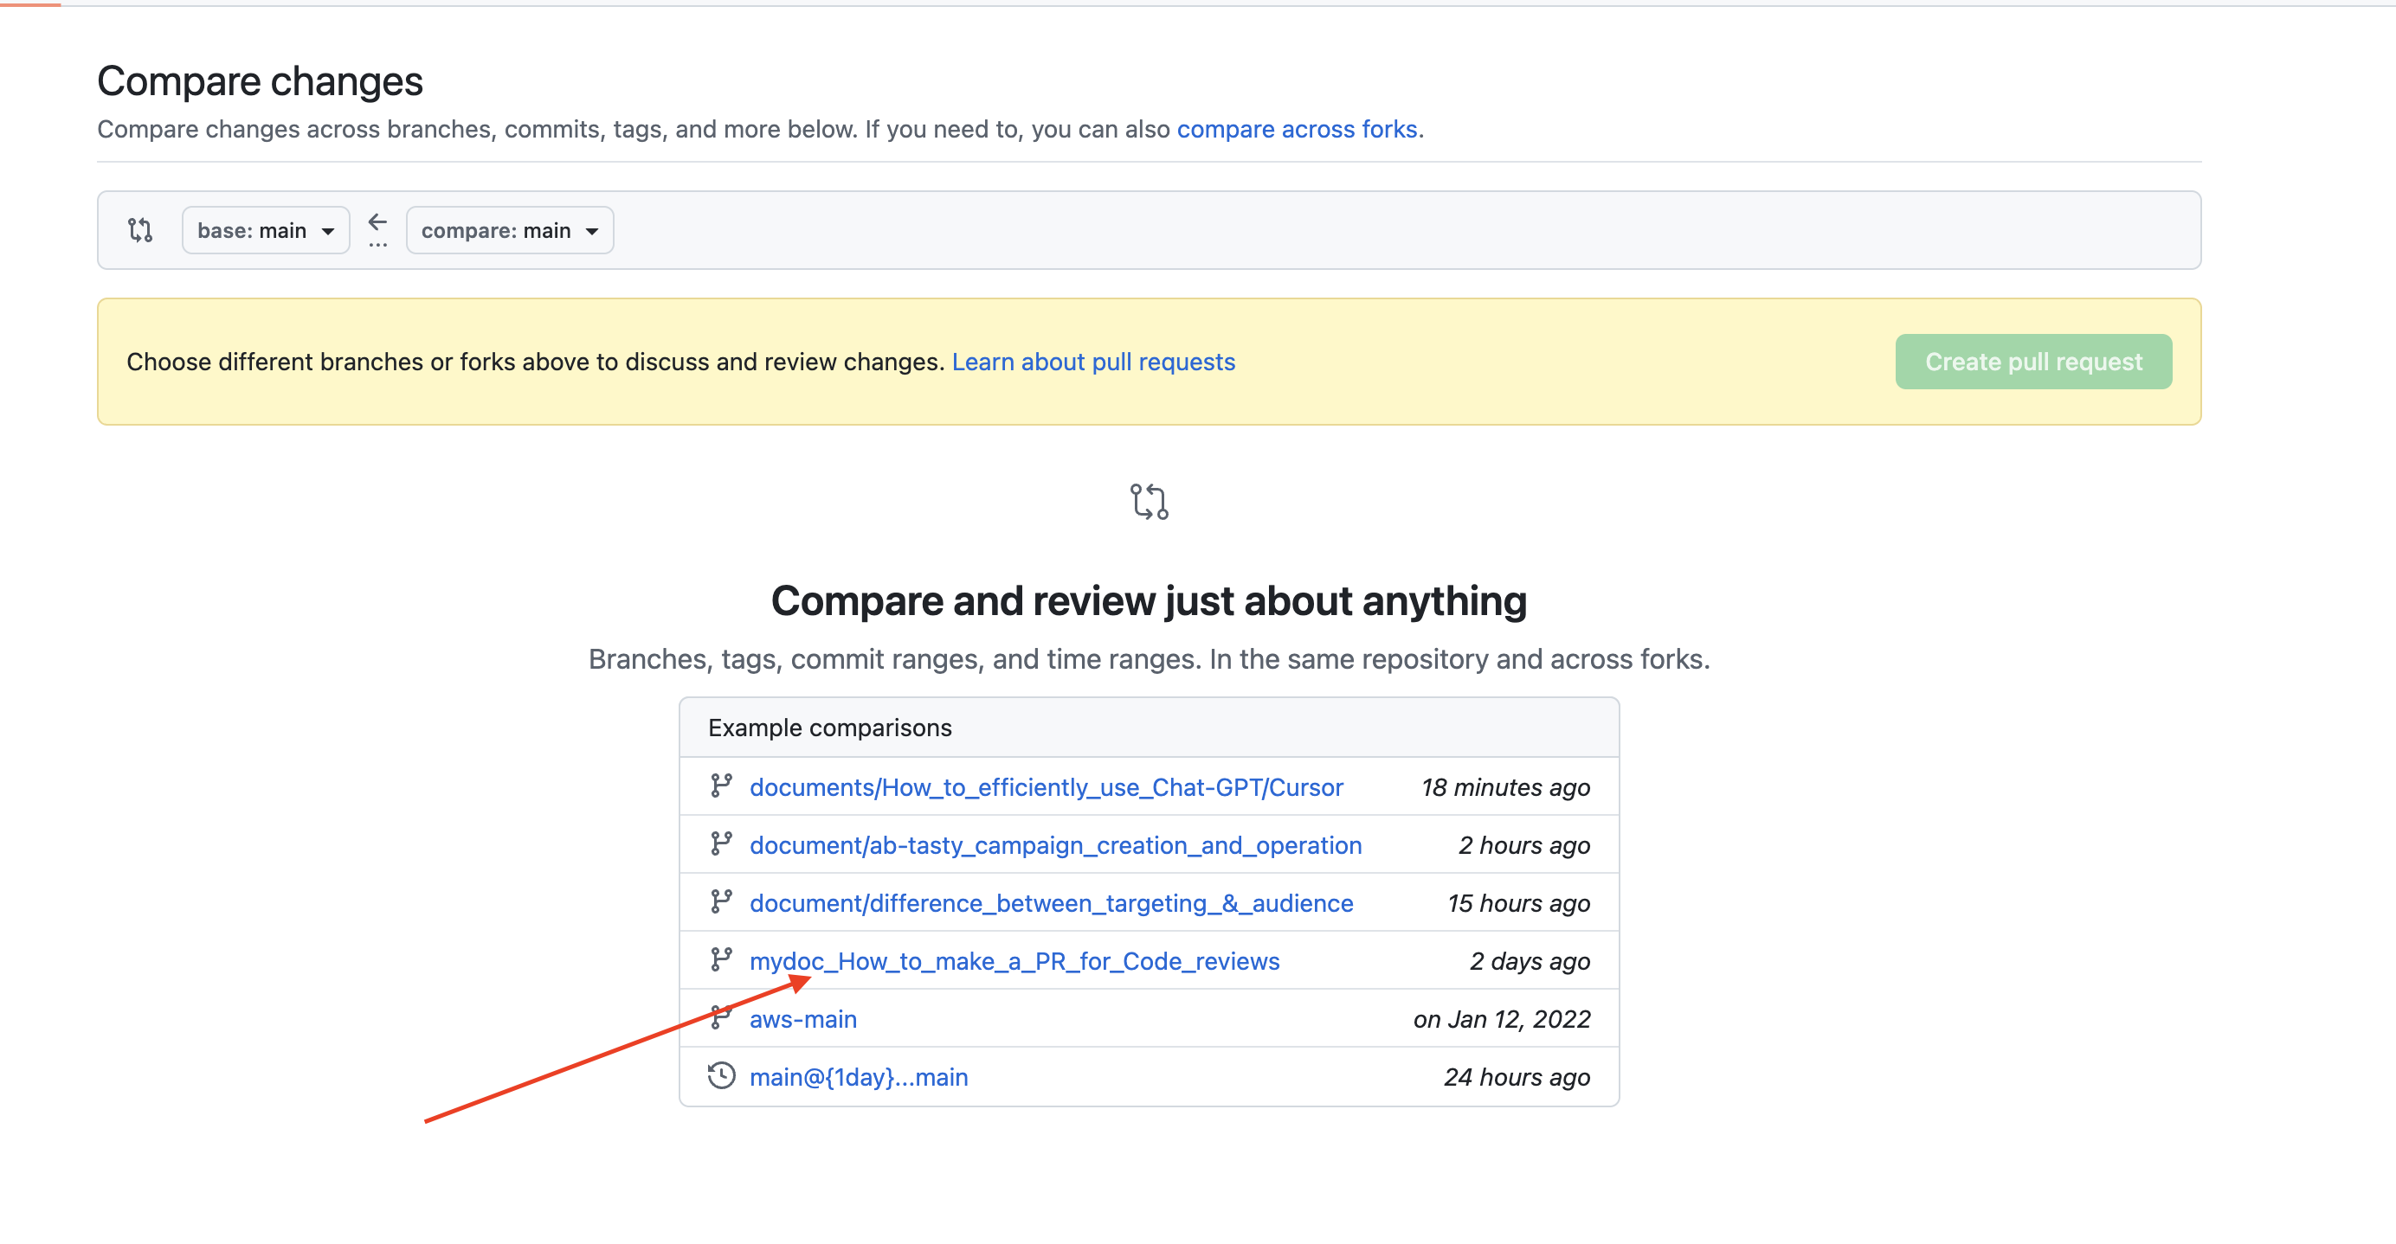The width and height of the screenshot is (2396, 1244).
Task: Choose mydoc_How_to_make_a_PR_for_Code_reviews branch
Action: click(x=1014, y=961)
